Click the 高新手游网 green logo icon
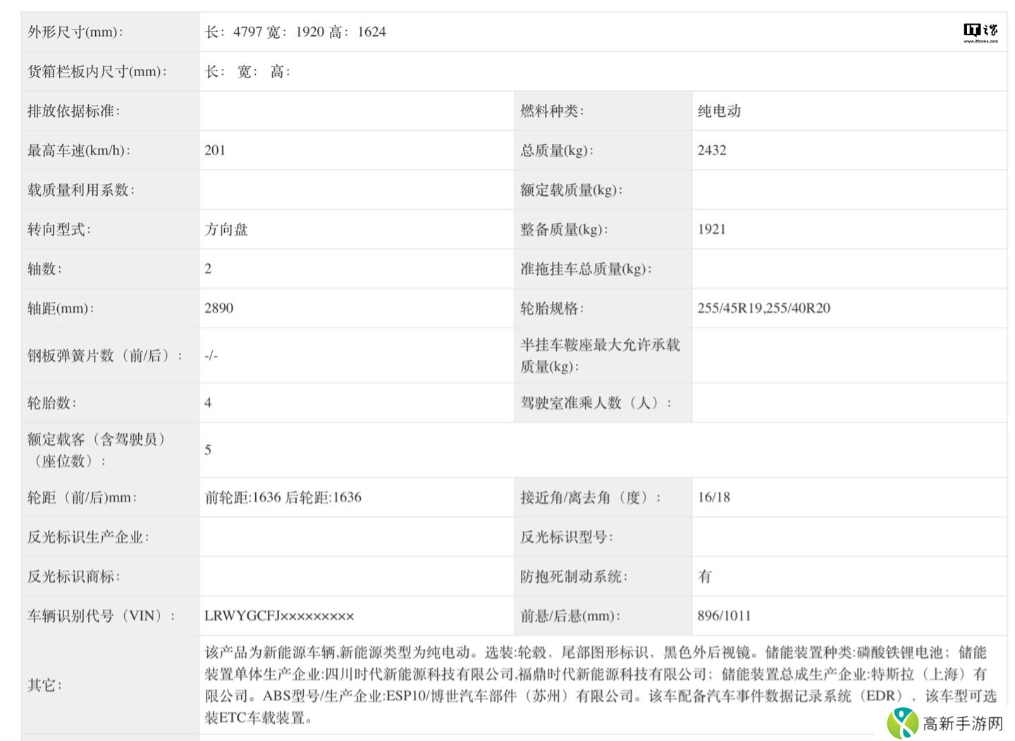Screen dimensions: 1015x741 902,723
